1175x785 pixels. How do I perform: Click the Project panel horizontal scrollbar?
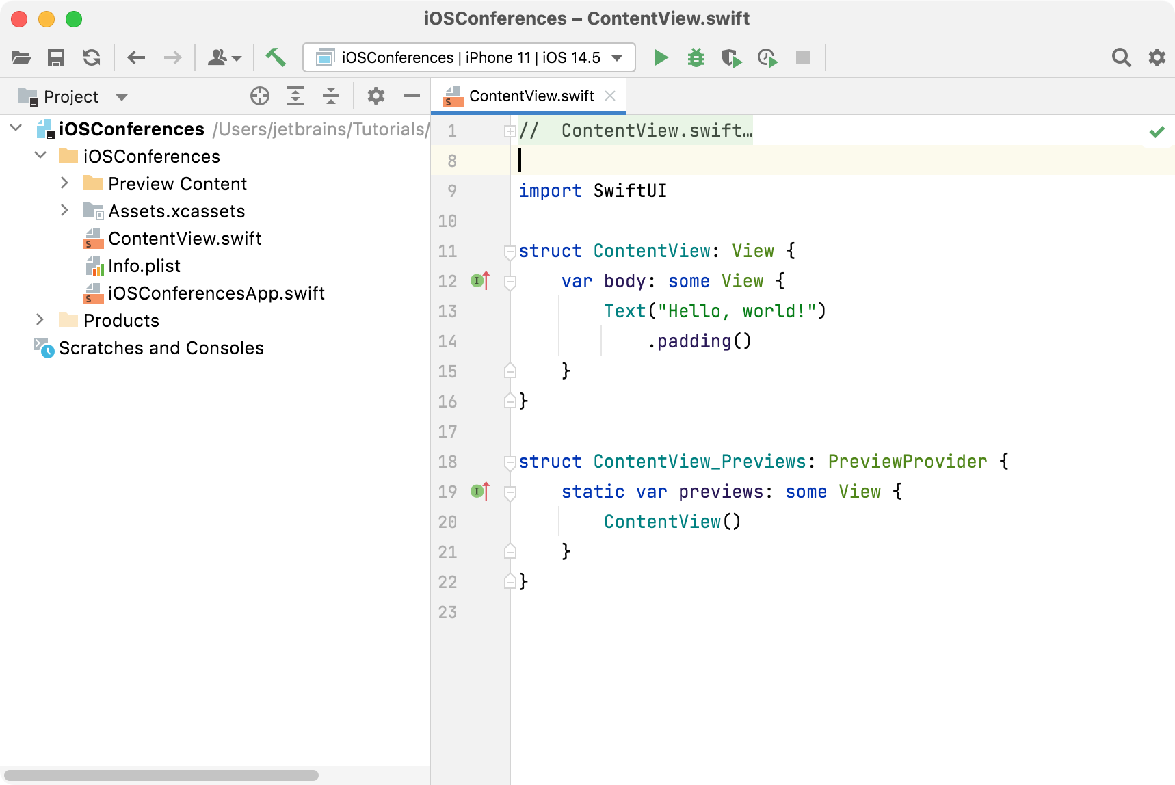[x=161, y=775]
